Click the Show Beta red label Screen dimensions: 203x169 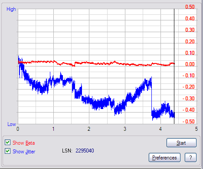pyautogui.click(x=24, y=143)
